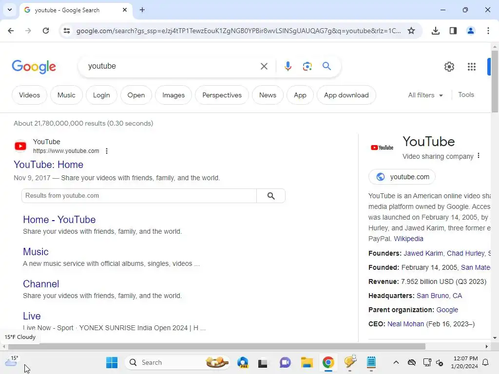
Task: Click the vertical scrollbar thumb
Action: [x=495, y=81]
